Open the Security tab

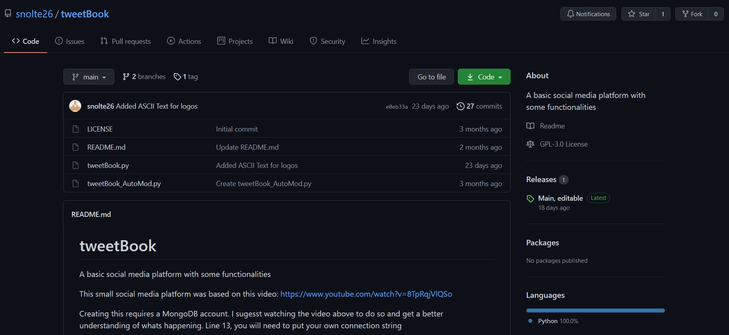[x=327, y=41]
